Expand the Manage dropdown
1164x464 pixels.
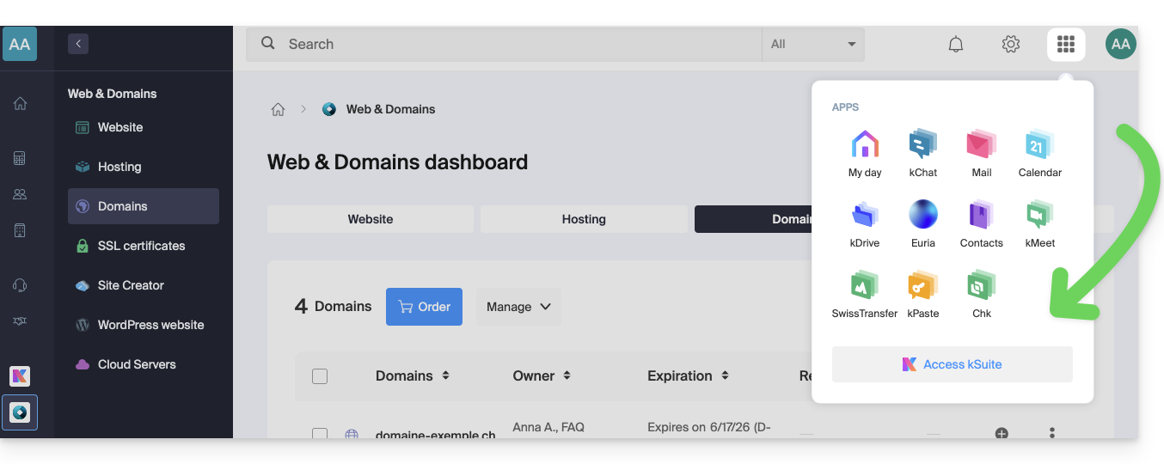pos(518,307)
